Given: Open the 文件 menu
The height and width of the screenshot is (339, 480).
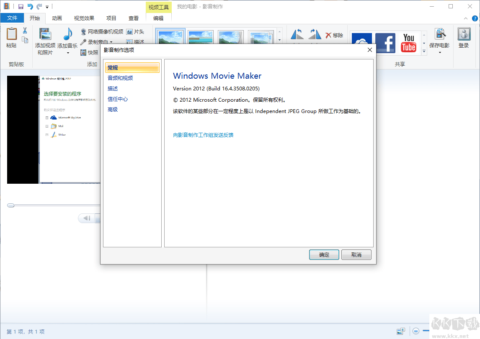Looking at the screenshot, I should pyautogui.click(x=12, y=18).
